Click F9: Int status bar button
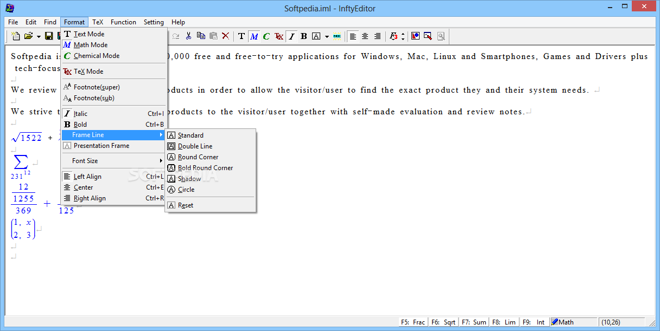660x331 pixels. click(535, 322)
